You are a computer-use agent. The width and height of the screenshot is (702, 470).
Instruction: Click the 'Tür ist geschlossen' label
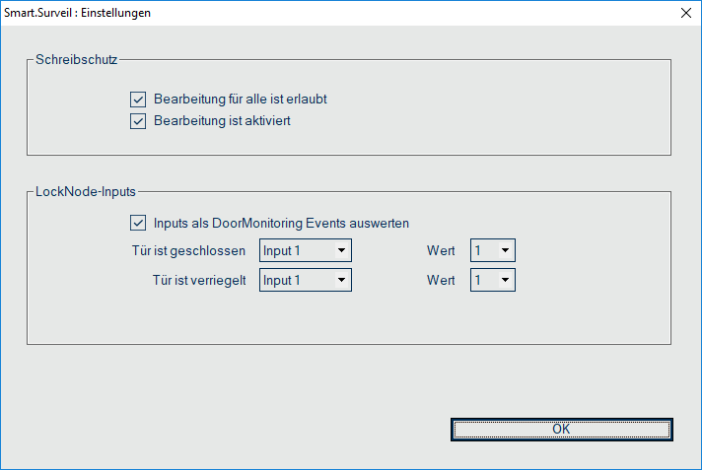click(x=188, y=251)
